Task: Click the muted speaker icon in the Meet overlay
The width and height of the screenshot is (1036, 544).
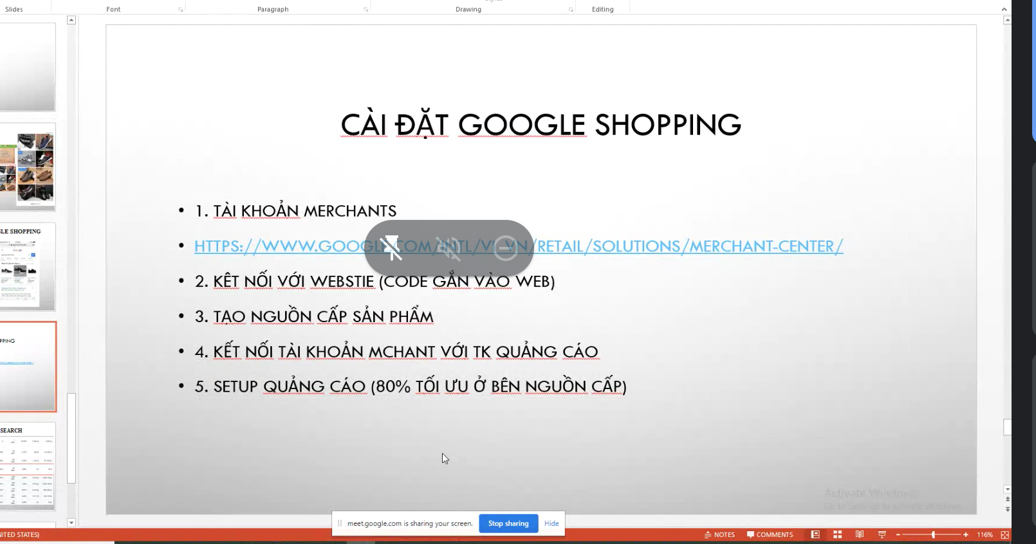Action: point(449,248)
